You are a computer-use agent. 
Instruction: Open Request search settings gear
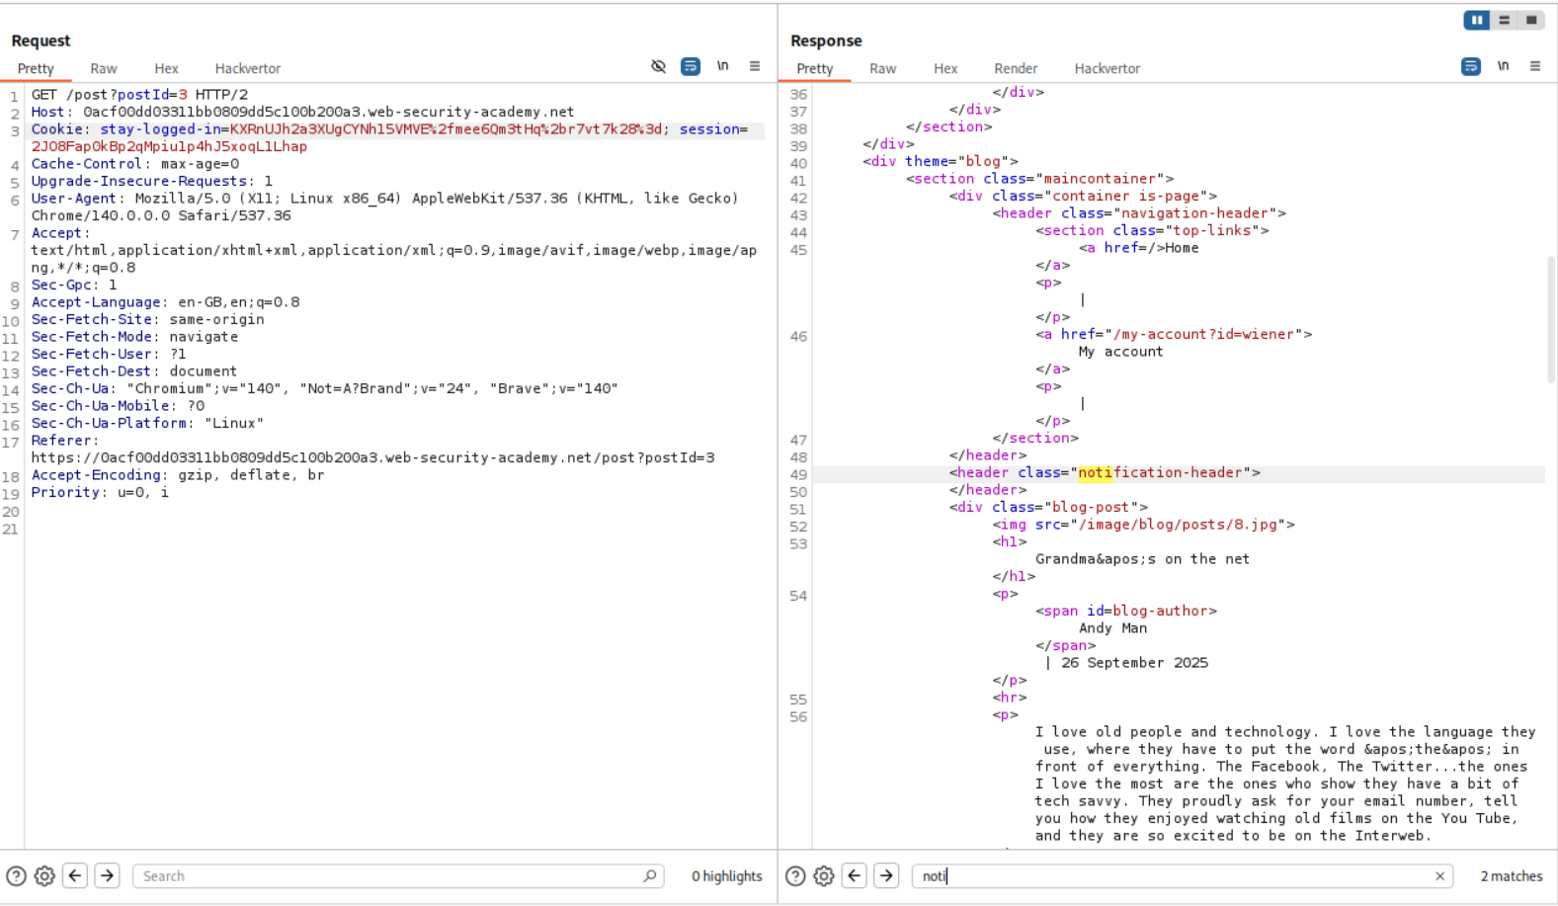44,876
